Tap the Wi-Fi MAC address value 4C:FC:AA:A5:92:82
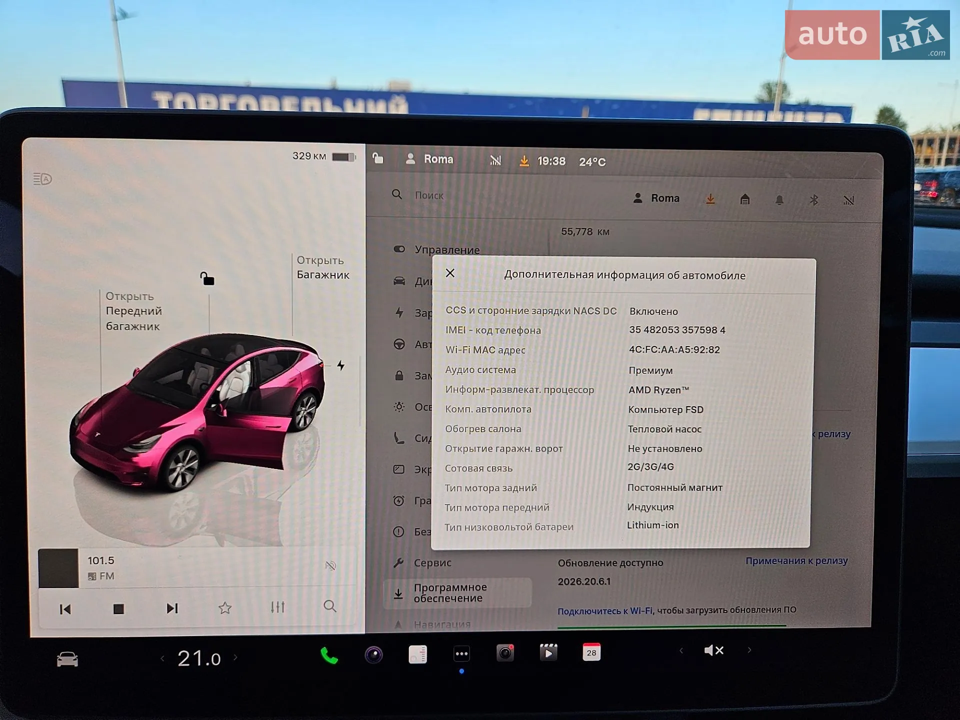 coord(674,349)
